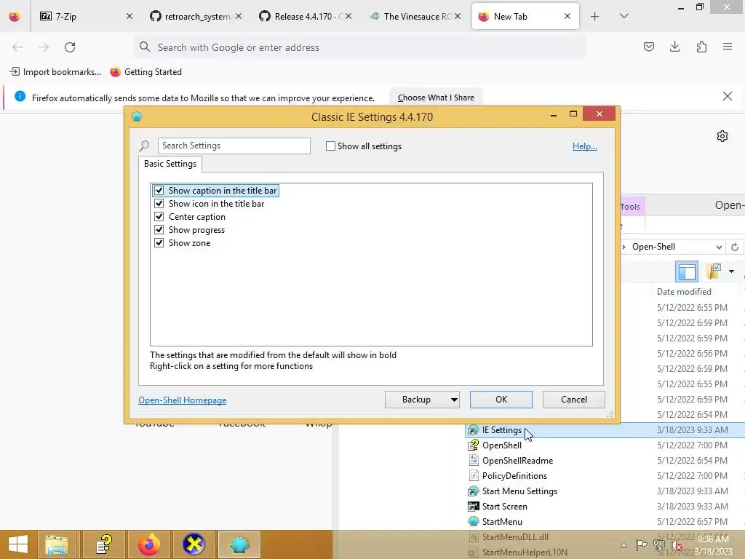Open the Help link in the settings dialog
The width and height of the screenshot is (745, 559).
click(x=584, y=146)
